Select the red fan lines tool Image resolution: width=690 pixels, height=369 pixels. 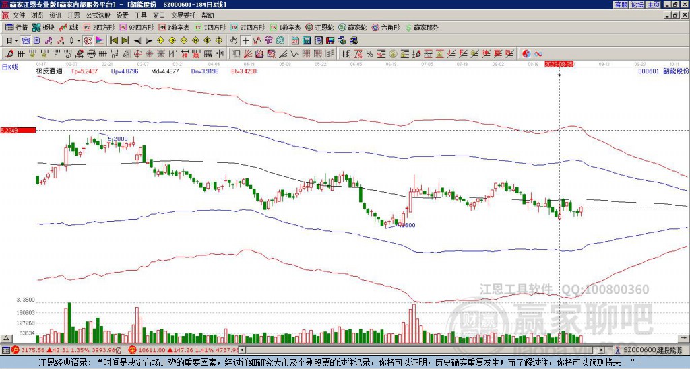[248, 54]
